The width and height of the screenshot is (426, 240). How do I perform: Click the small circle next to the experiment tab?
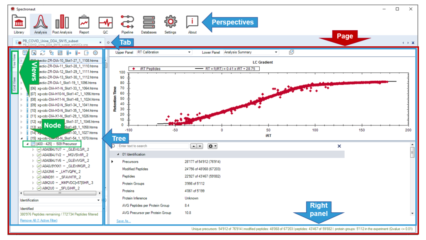[108, 43]
